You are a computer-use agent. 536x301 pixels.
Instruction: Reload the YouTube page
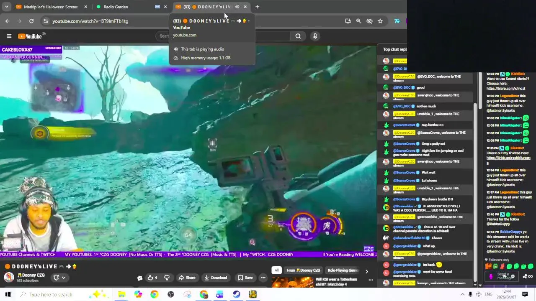coord(31,21)
